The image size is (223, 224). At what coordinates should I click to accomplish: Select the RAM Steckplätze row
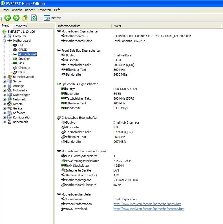click(x=92, y=166)
